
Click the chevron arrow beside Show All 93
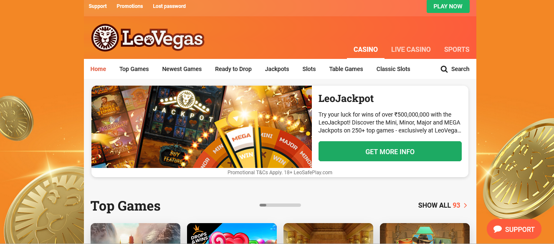coord(465,205)
